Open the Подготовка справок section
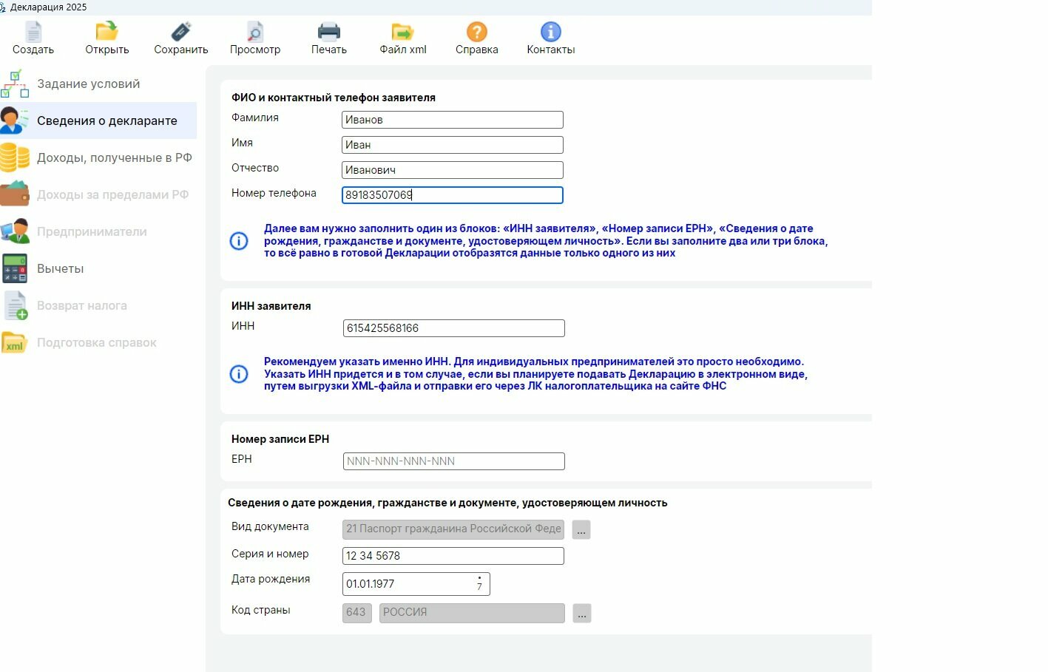1048x672 pixels. (x=97, y=342)
